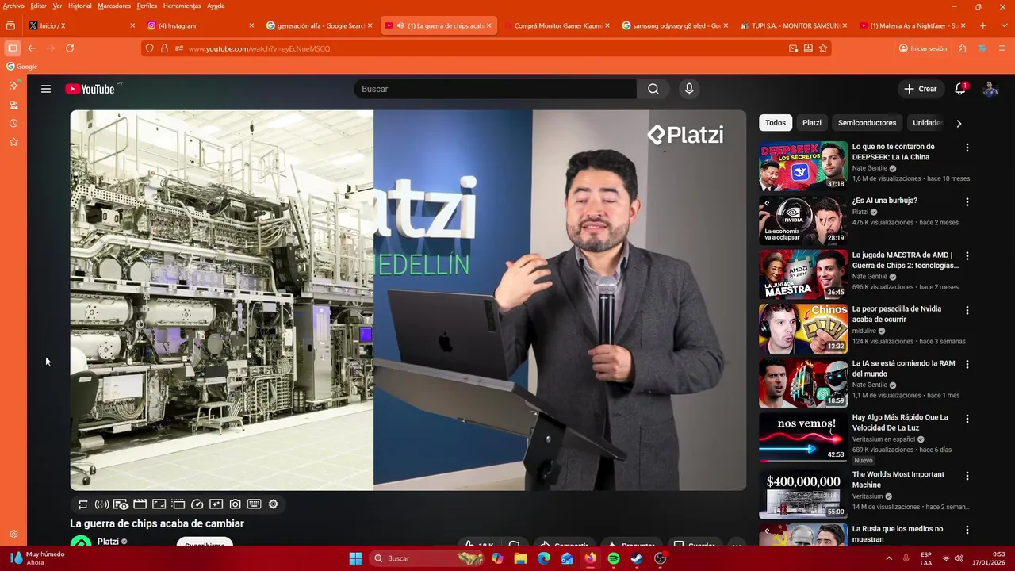Open the Crear button
Screen dimensions: 1015x571
point(921,89)
